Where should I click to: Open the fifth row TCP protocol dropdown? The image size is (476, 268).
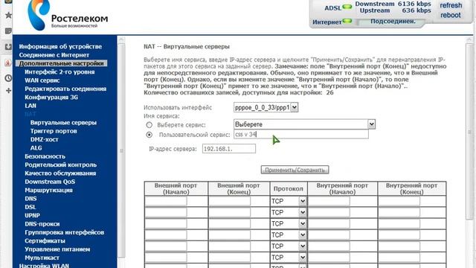coord(288,246)
